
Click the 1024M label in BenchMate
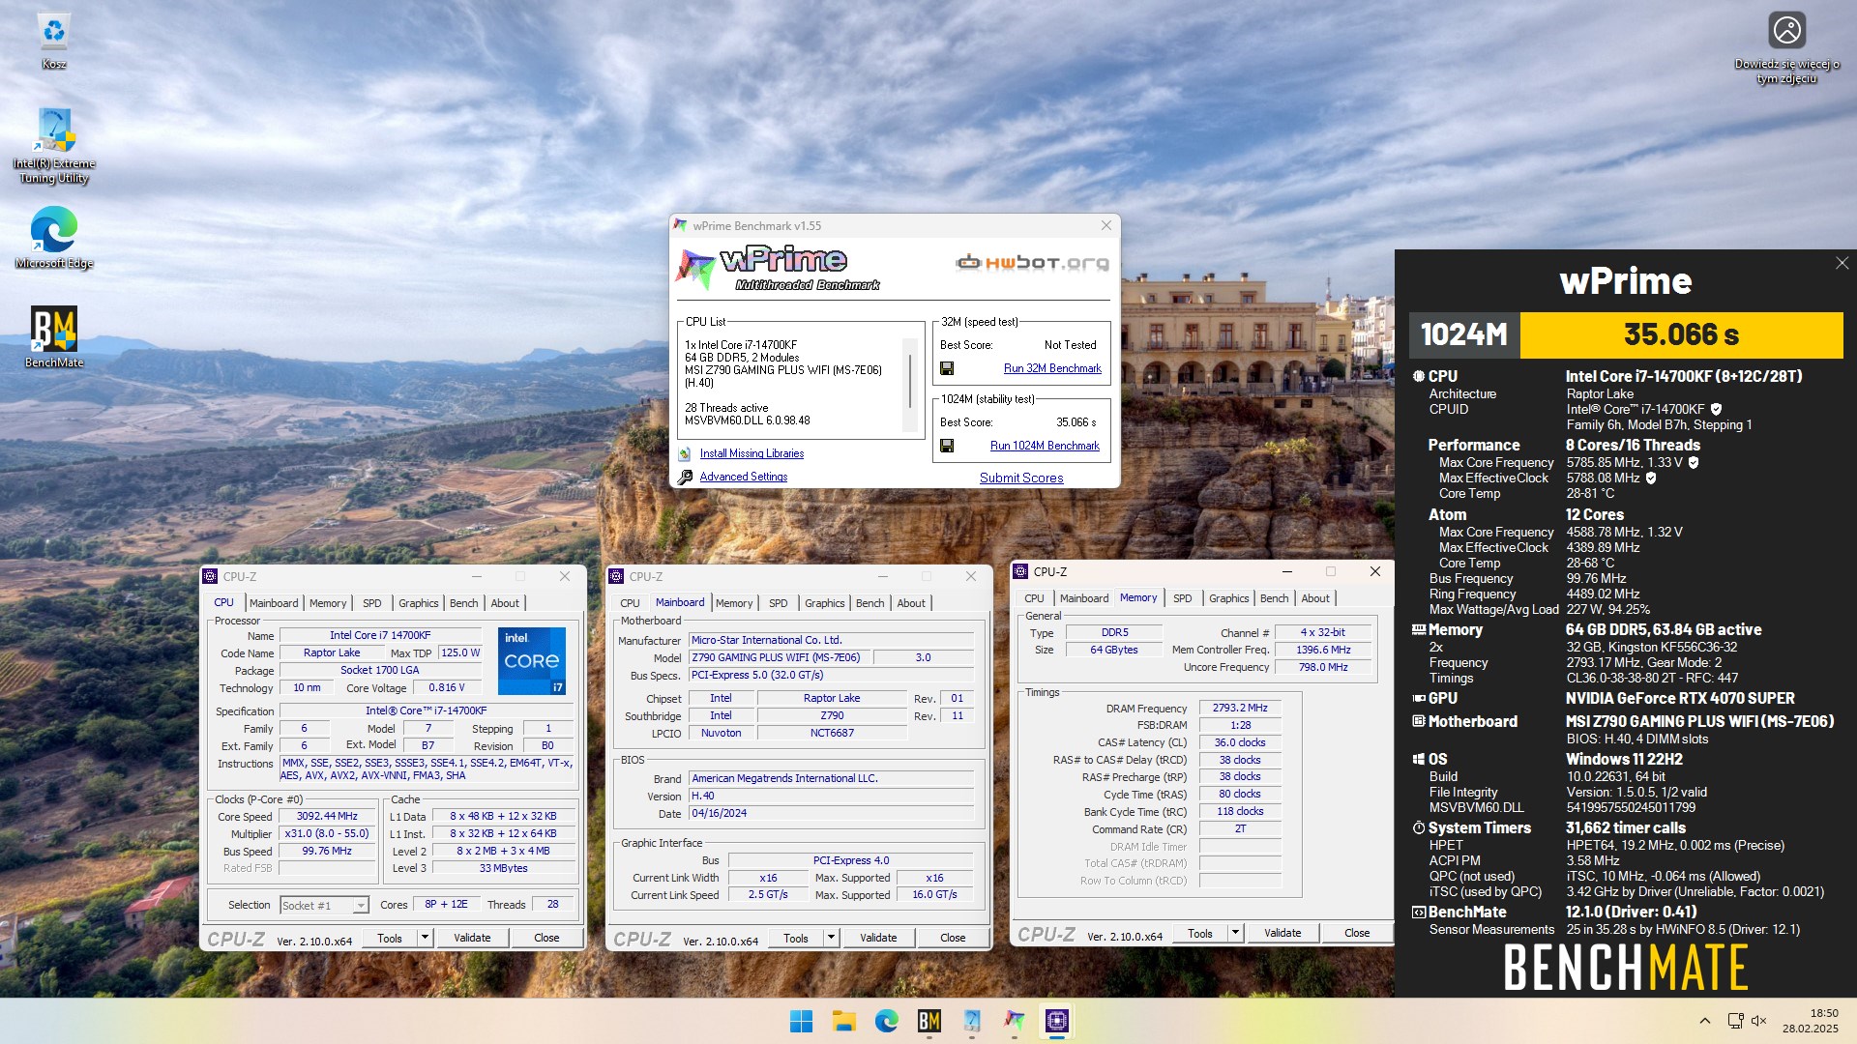pos(1464,334)
